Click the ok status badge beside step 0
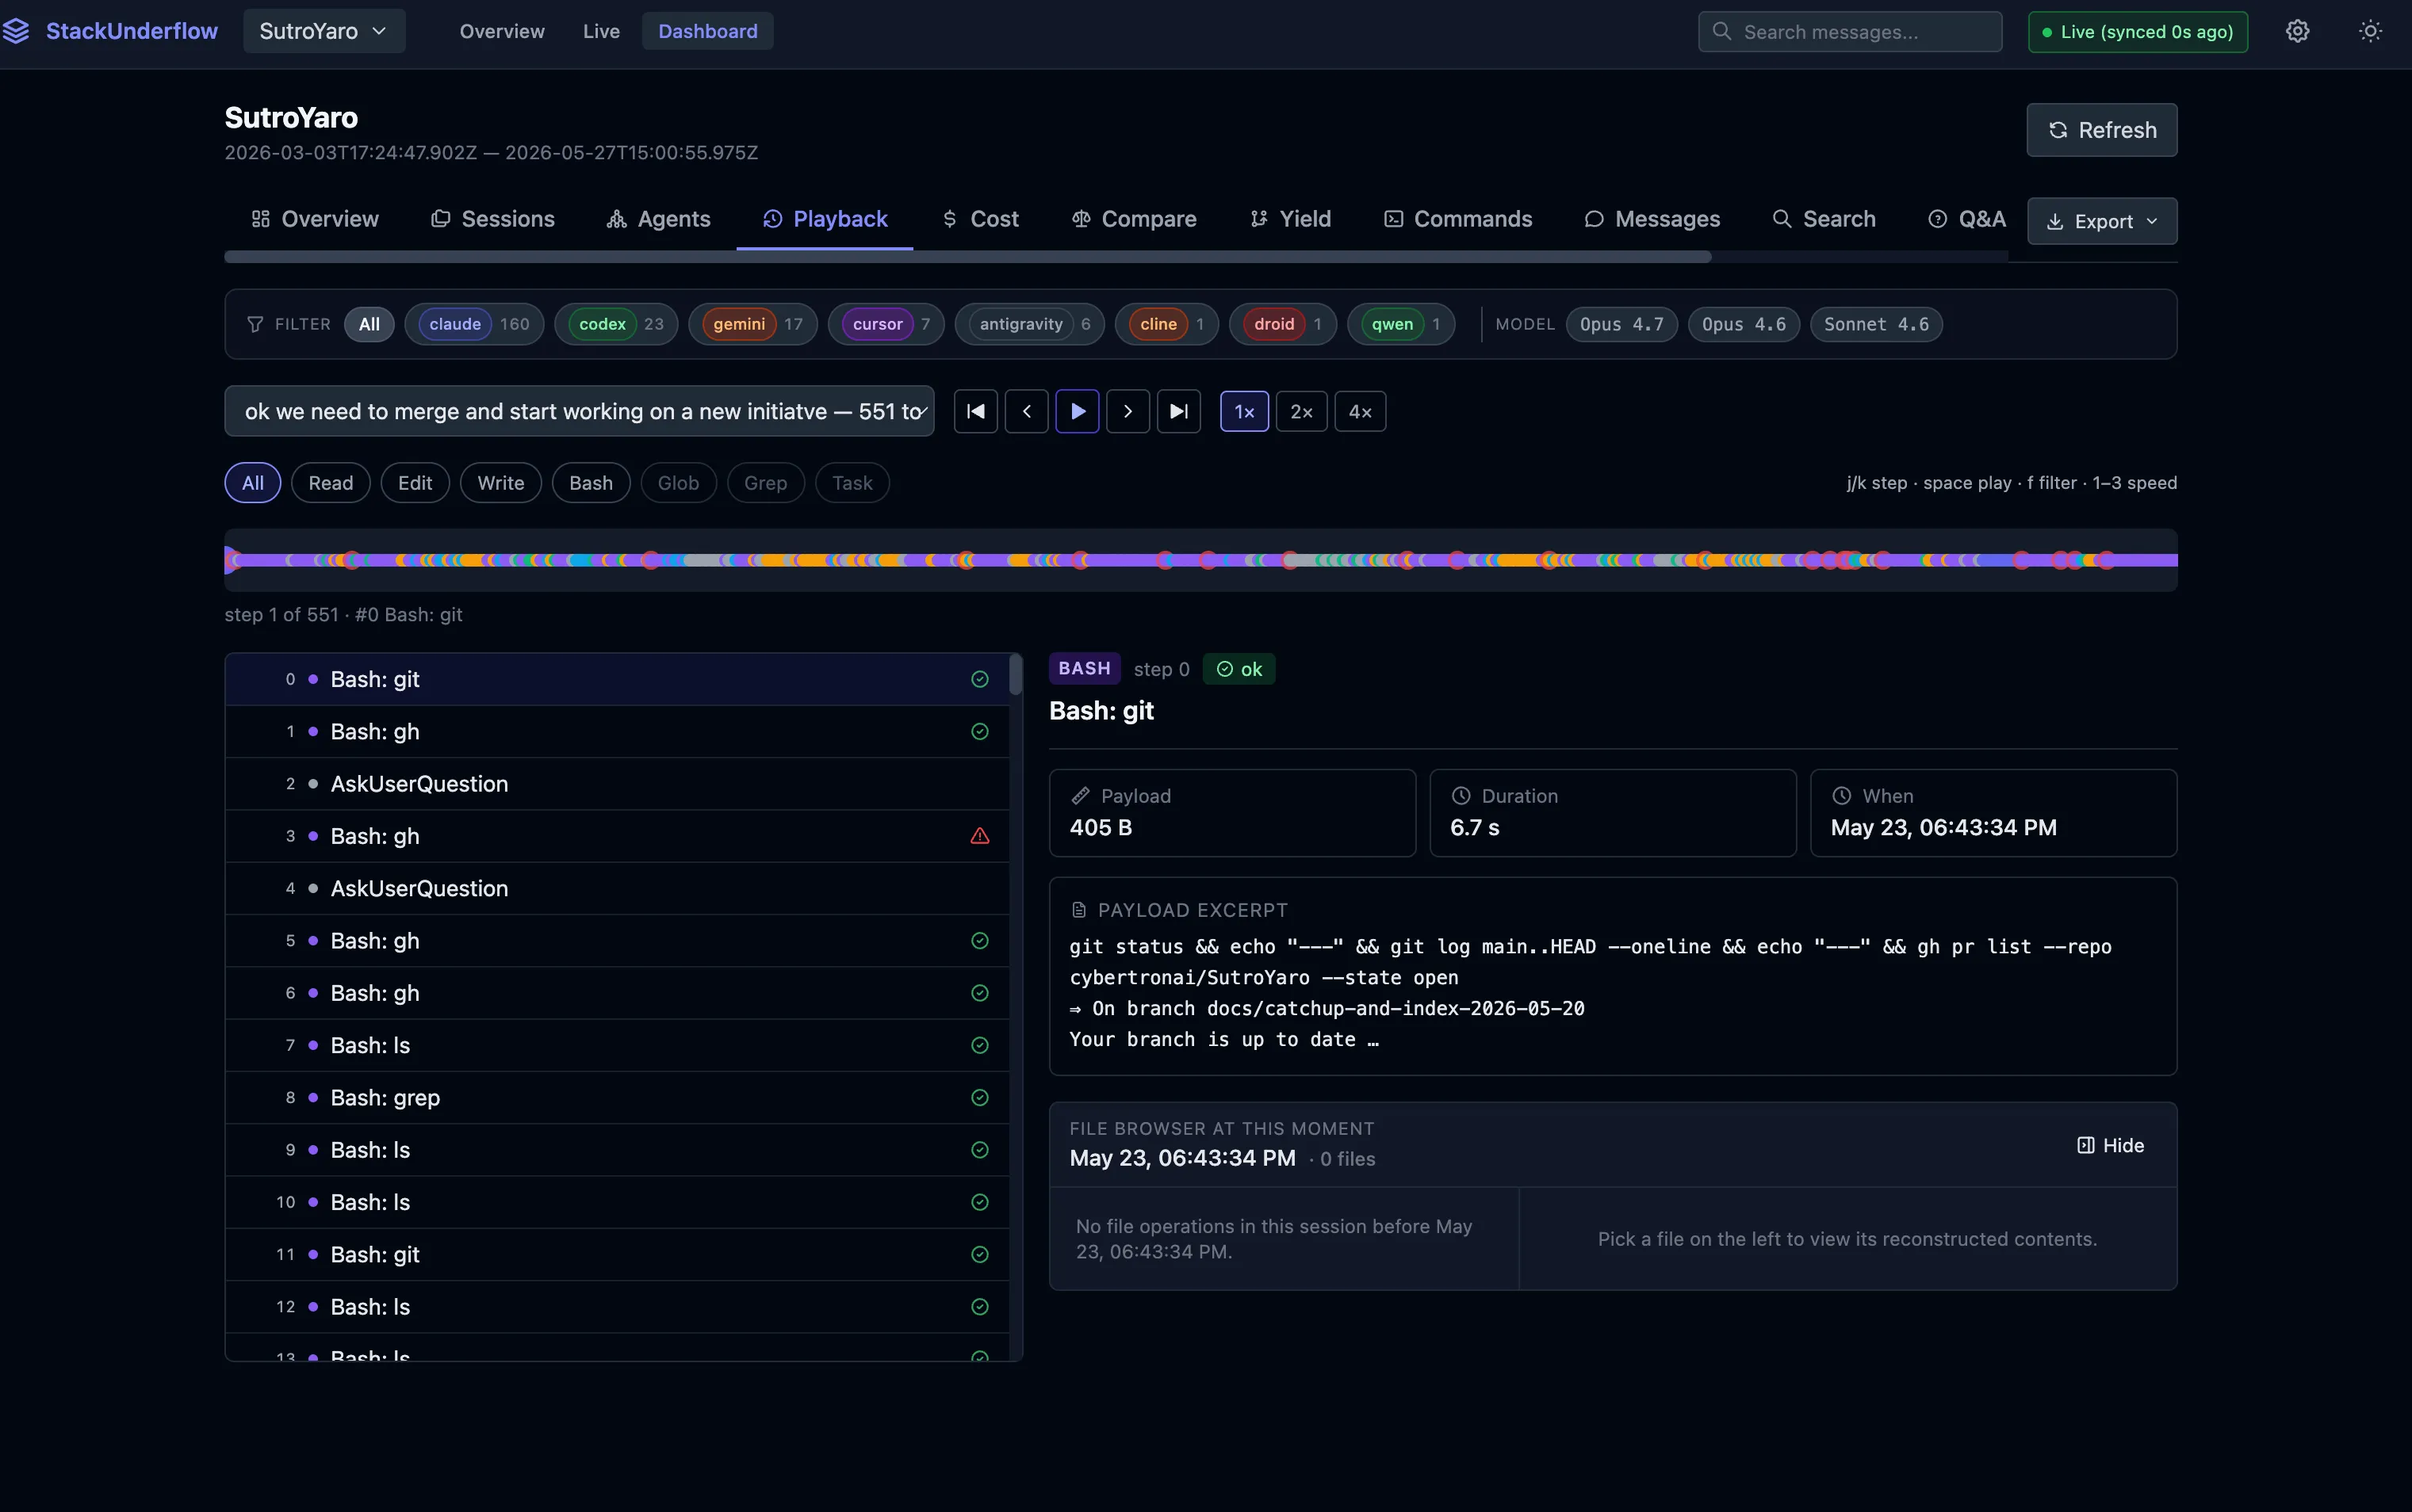Image resolution: width=2412 pixels, height=1512 pixels. [x=1239, y=669]
